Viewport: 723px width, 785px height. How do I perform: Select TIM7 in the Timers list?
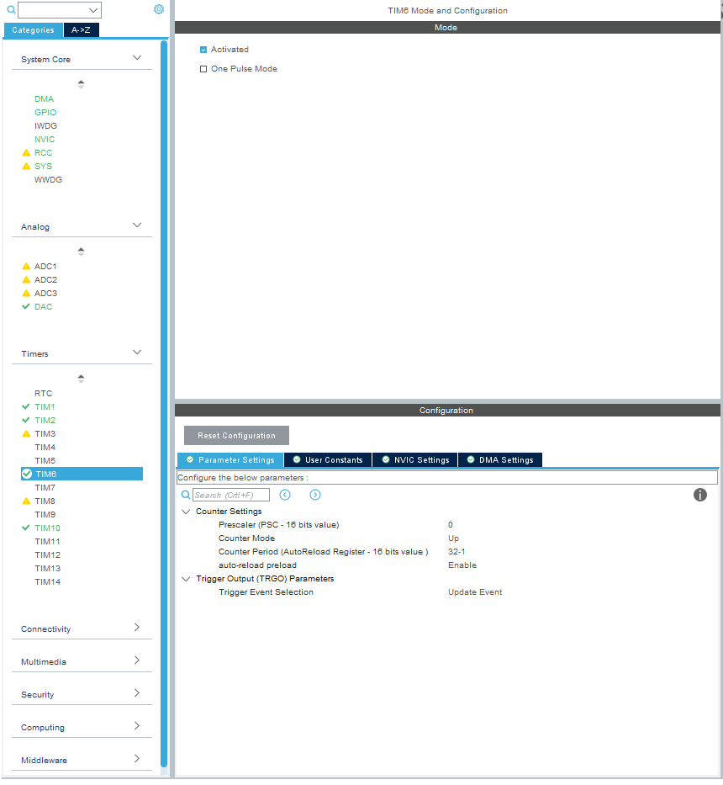(x=45, y=488)
